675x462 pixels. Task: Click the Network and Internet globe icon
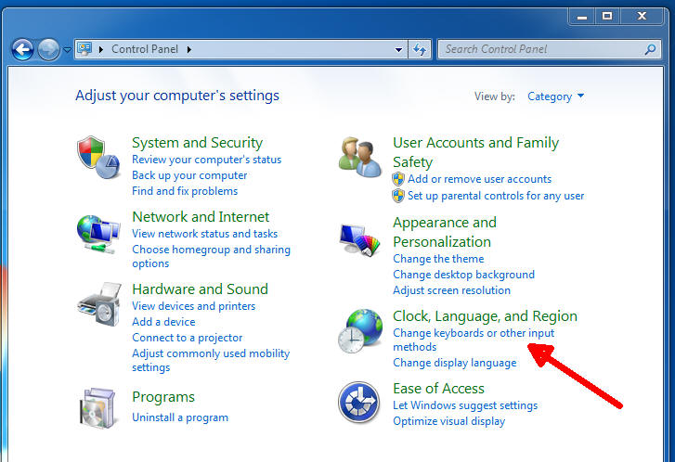click(97, 232)
